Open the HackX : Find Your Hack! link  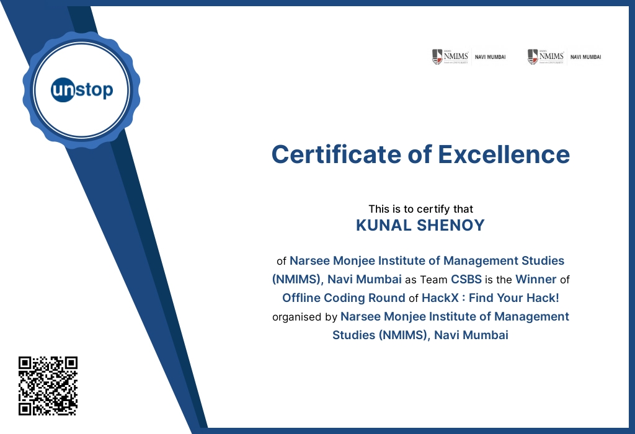click(489, 298)
